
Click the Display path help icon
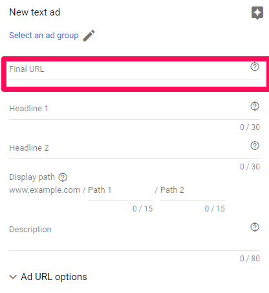(63, 177)
